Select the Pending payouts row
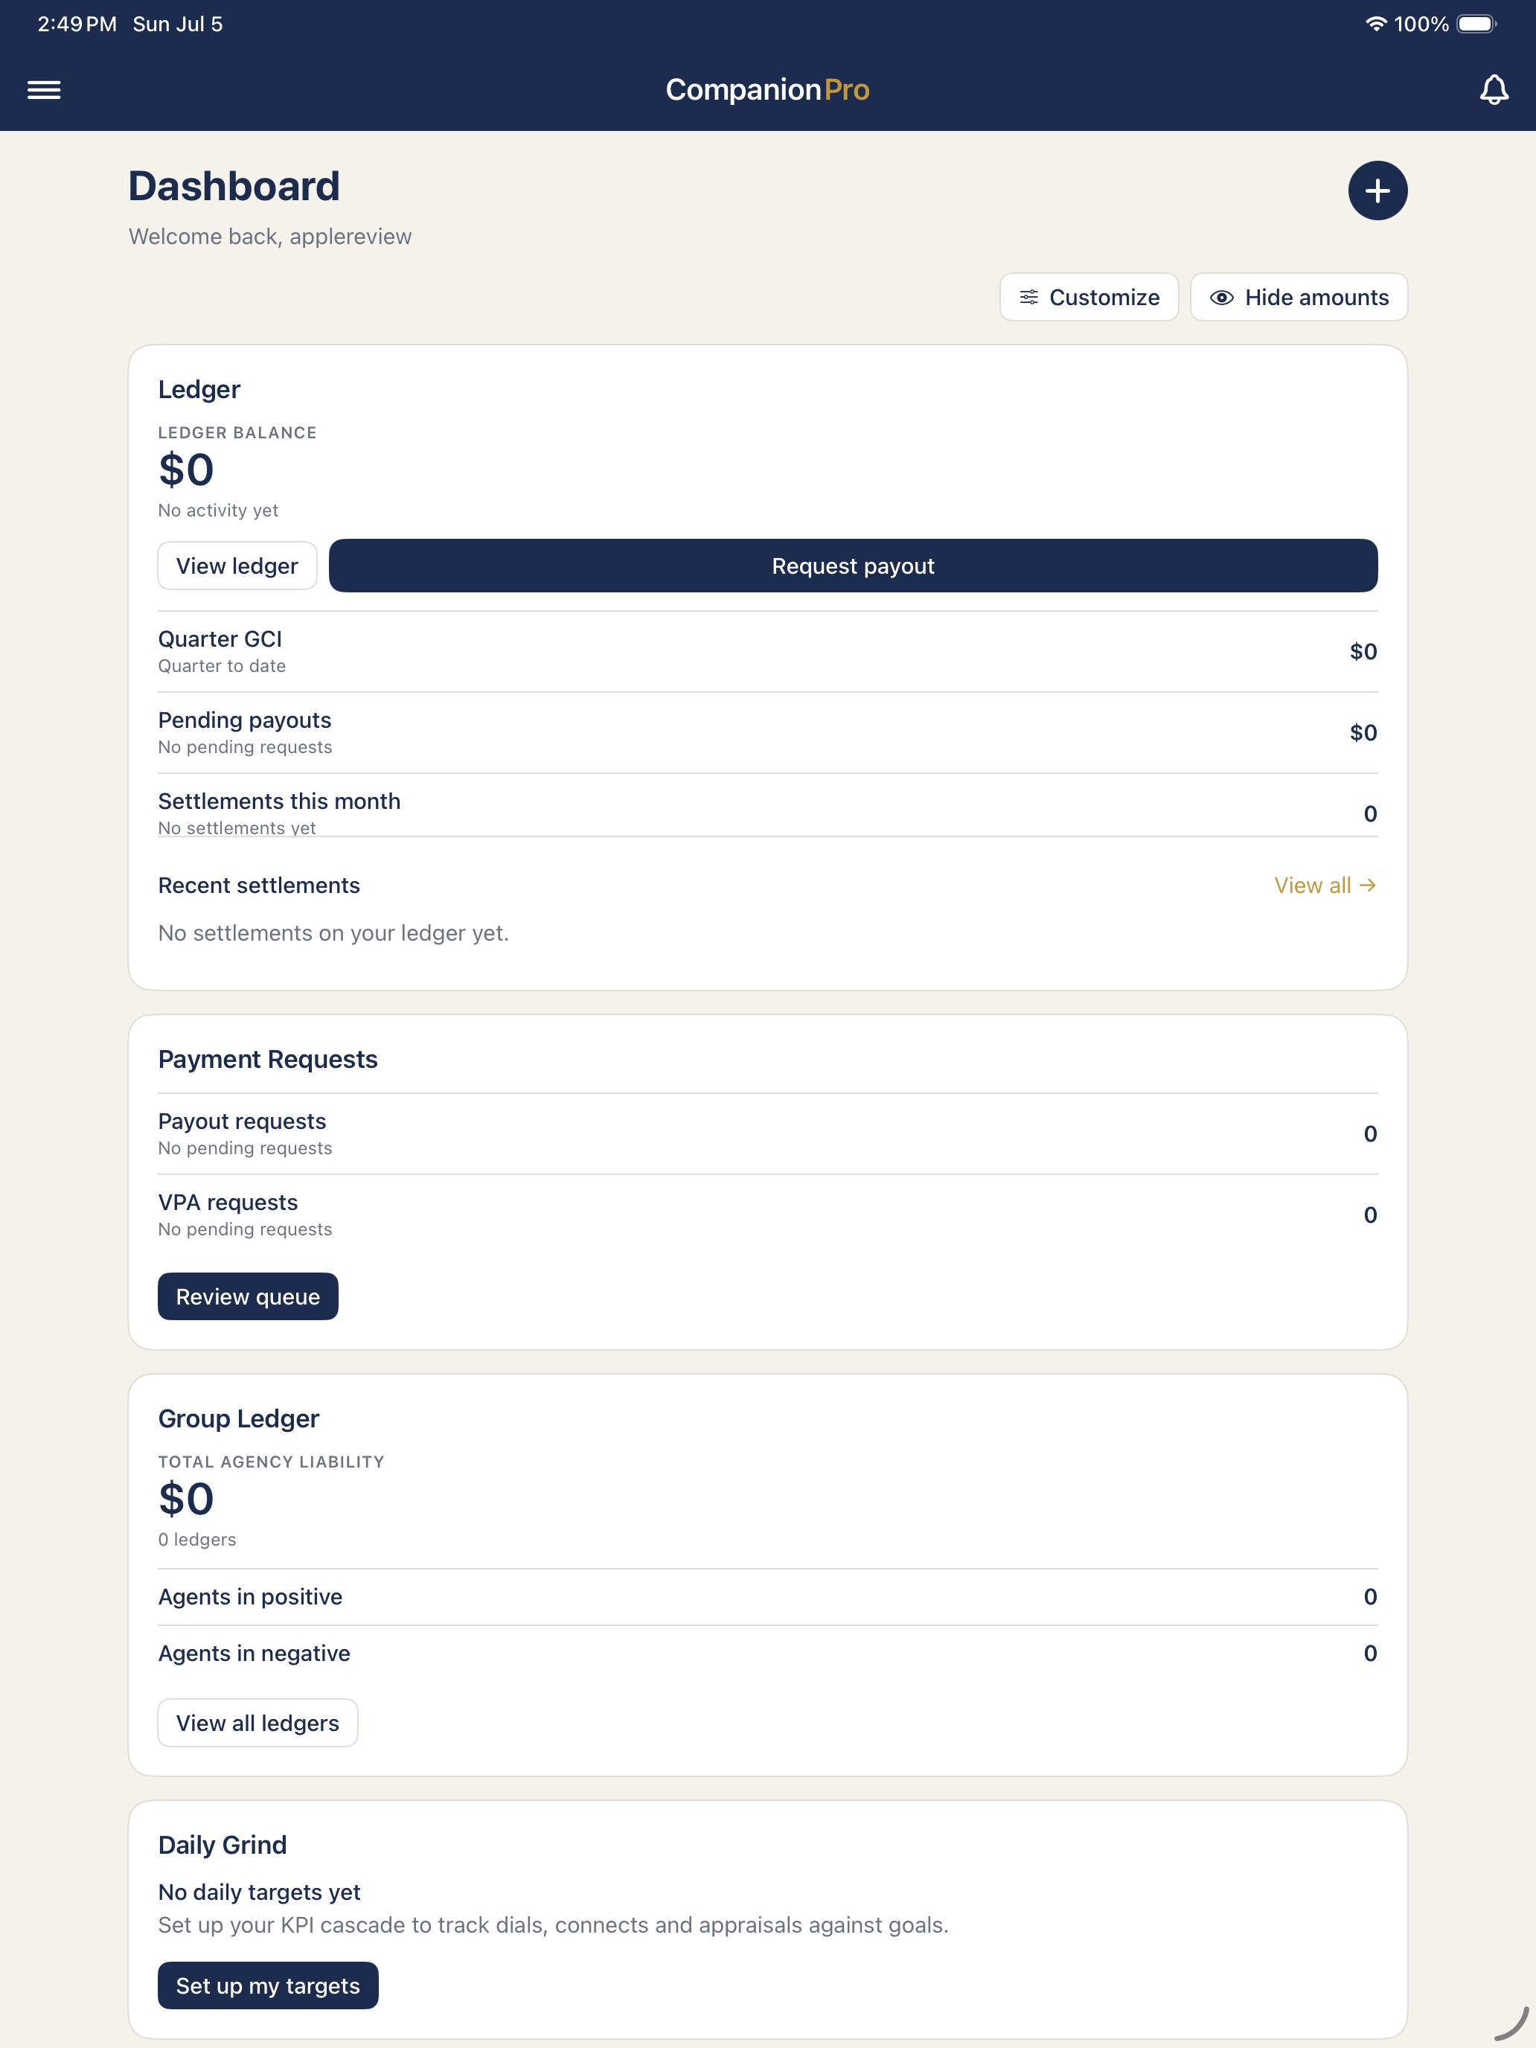This screenshot has width=1536, height=2048. pyautogui.click(x=767, y=732)
